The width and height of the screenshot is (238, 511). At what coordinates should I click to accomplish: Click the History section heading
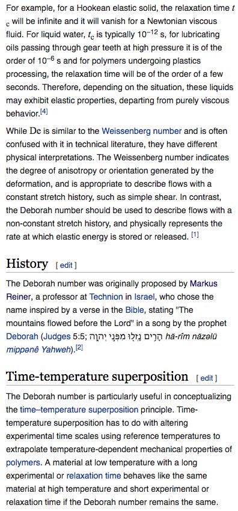pyautogui.click(x=27, y=264)
